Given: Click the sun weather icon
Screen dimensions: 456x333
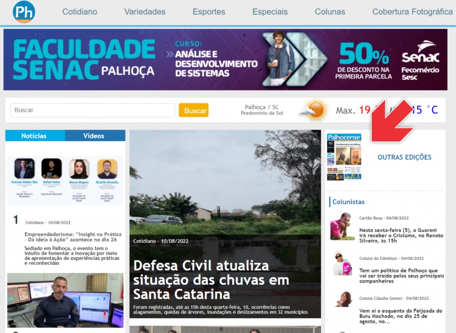Looking at the screenshot, I should pyautogui.click(x=314, y=111).
